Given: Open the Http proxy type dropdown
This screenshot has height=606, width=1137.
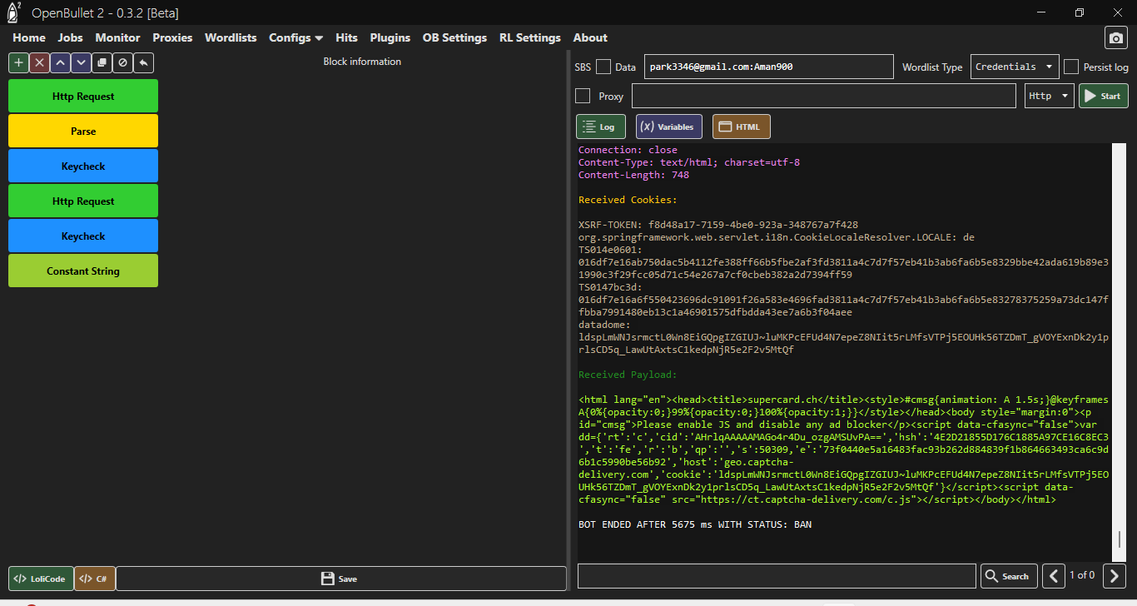Looking at the screenshot, I should (x=1050, y=96).
